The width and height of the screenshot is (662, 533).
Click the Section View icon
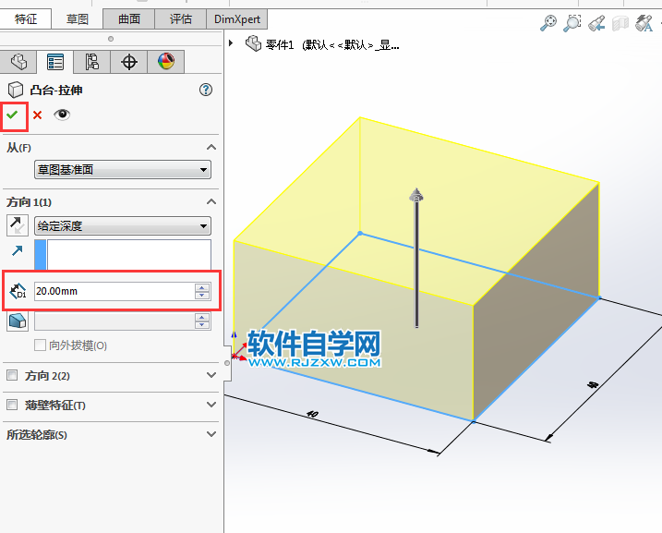(620, 24)
